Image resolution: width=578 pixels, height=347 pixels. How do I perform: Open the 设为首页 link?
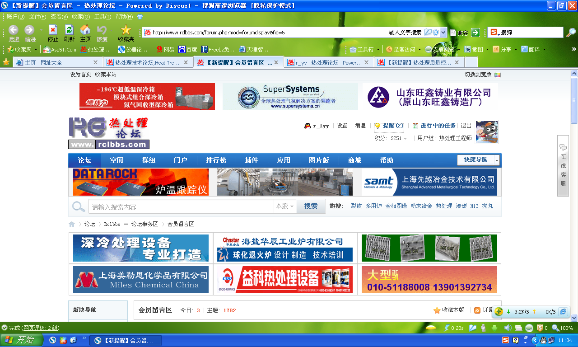point(80,75)
